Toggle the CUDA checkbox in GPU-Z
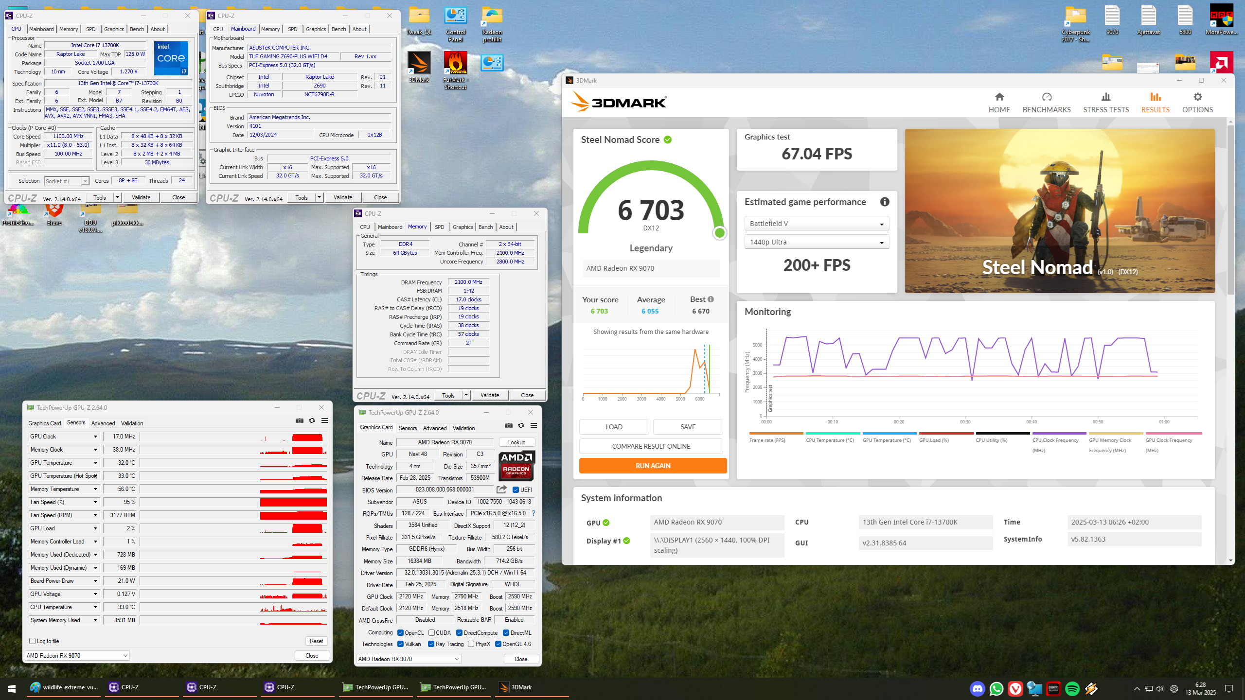 pos(431,632)
